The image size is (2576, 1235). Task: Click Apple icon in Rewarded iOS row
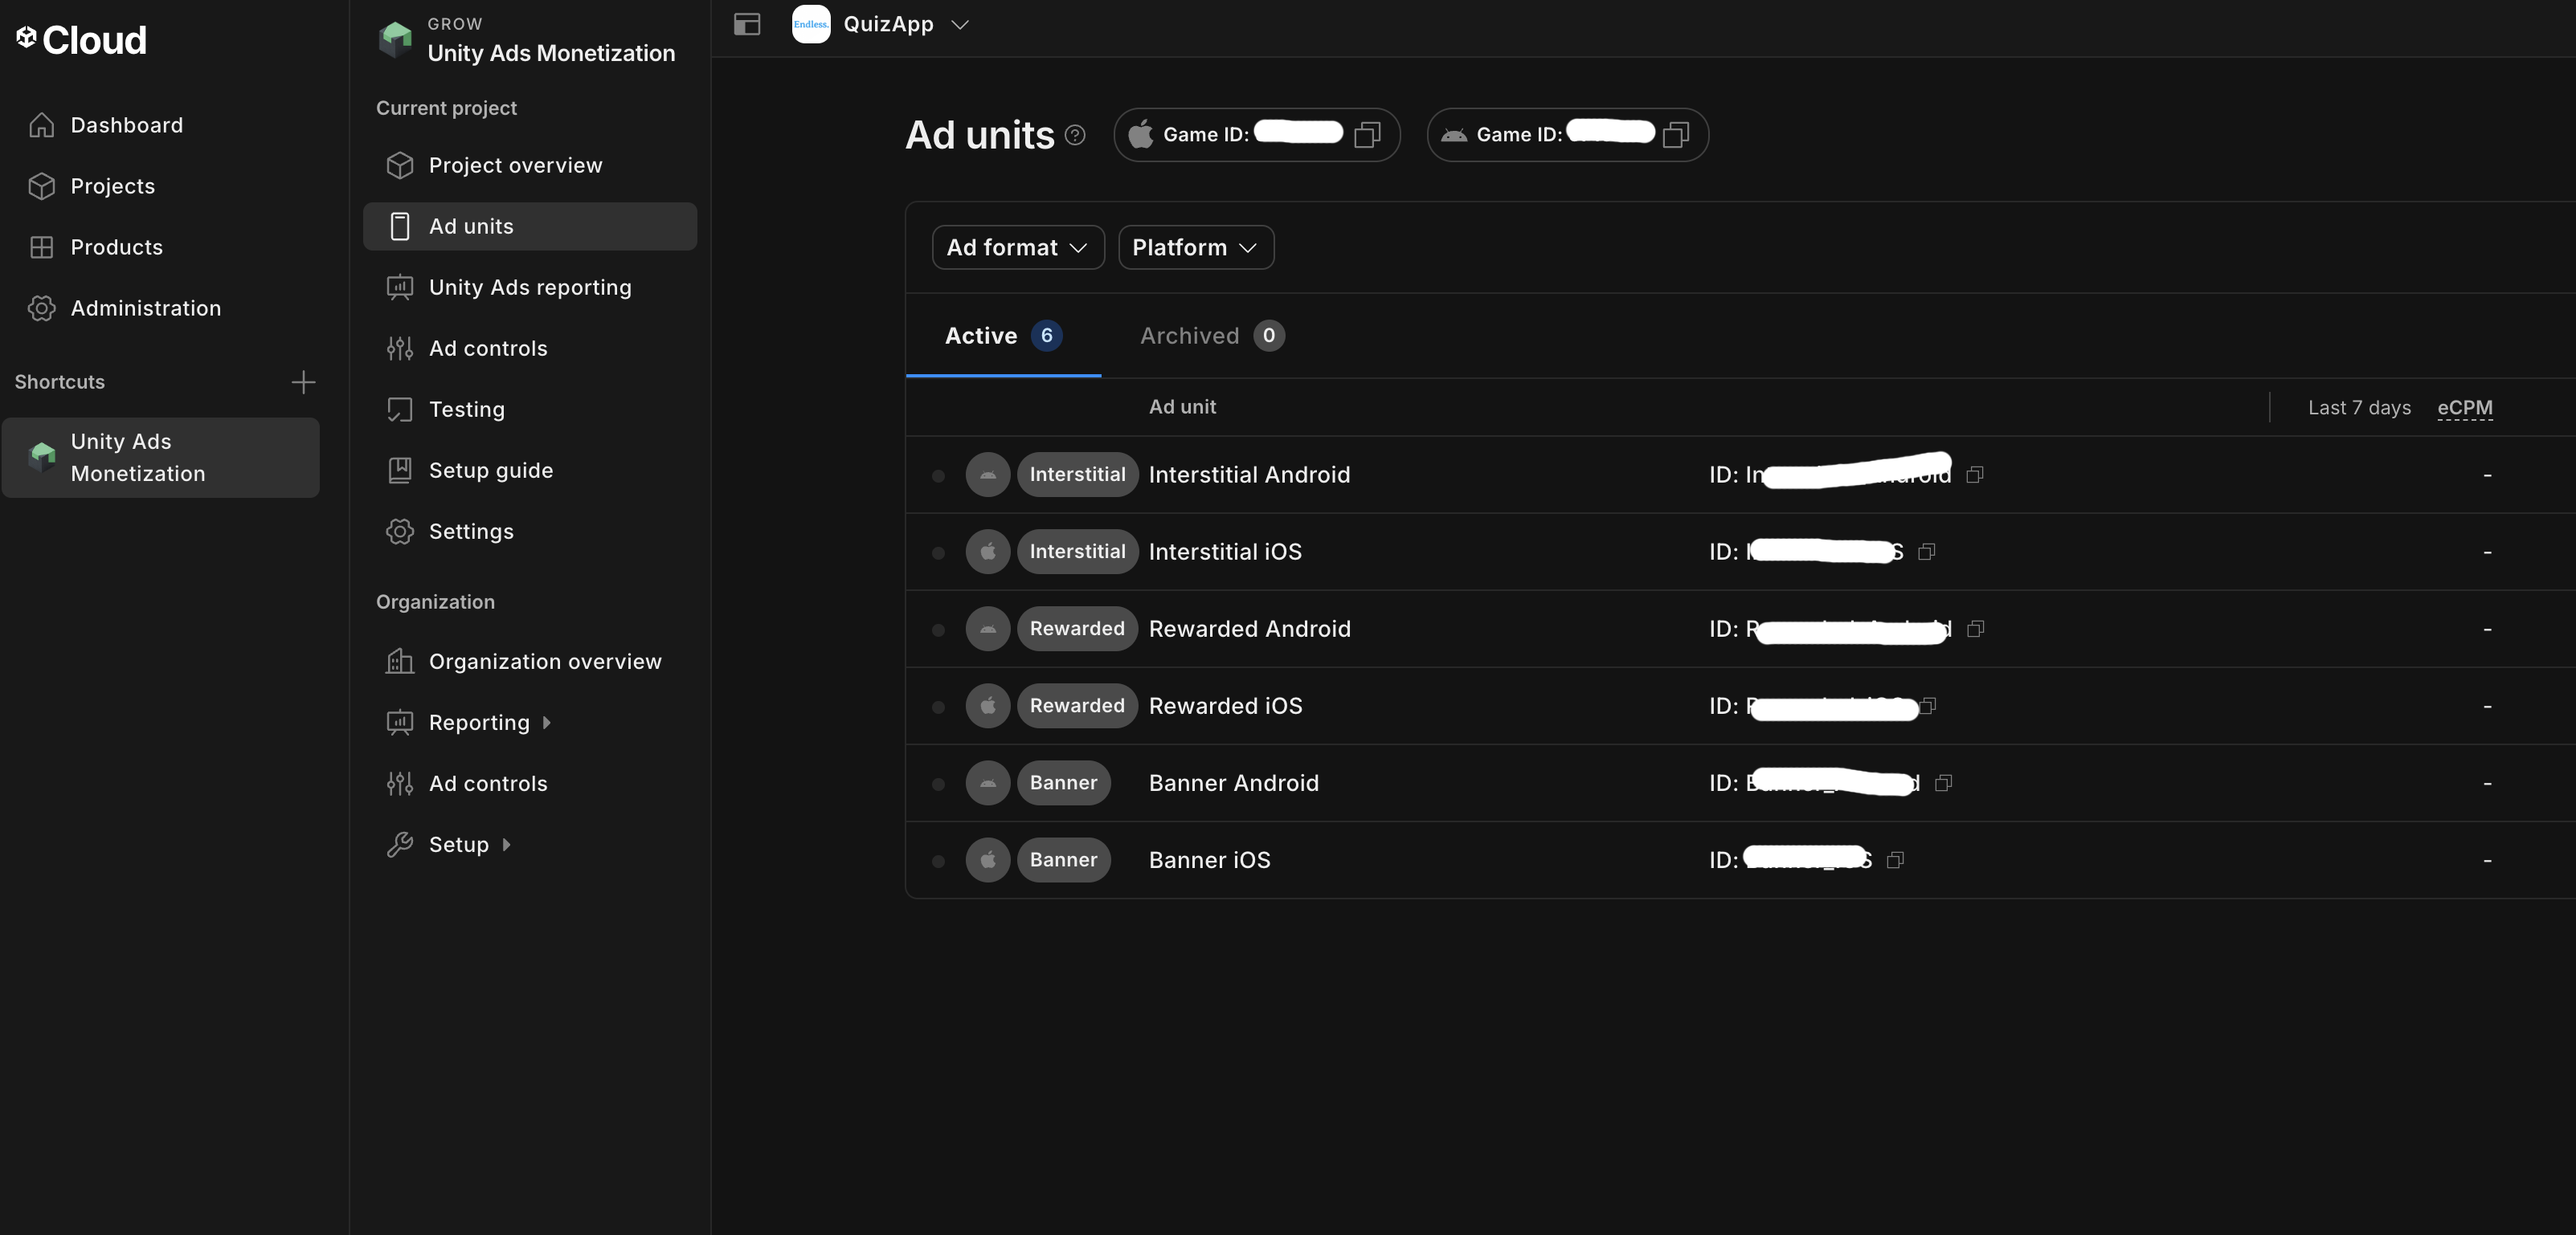click(987, 706)
